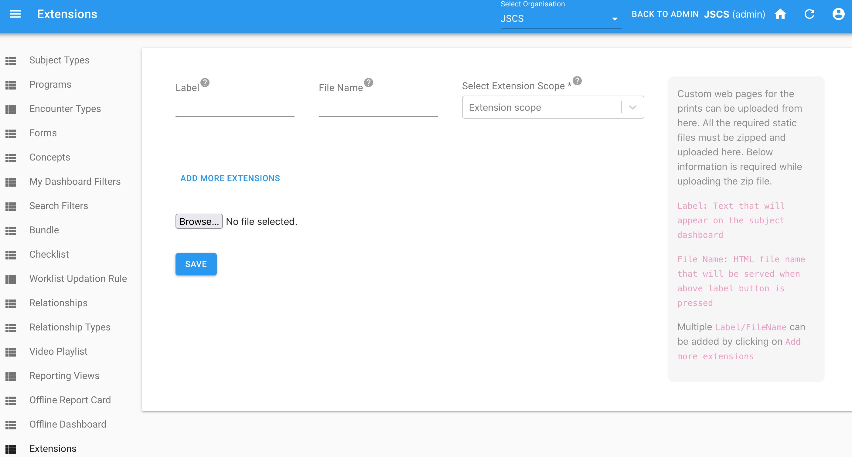Click the list icon beside Extensions

(11, 449)
